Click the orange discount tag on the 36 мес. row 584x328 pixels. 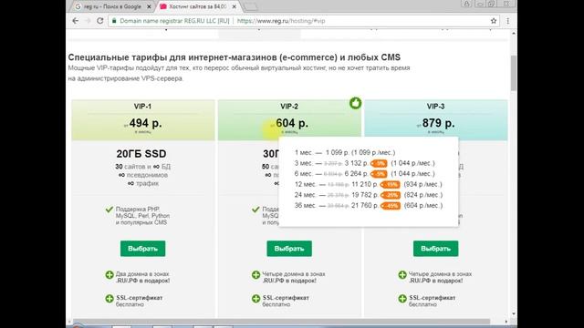pyautogui.click(x=391, y=206)
